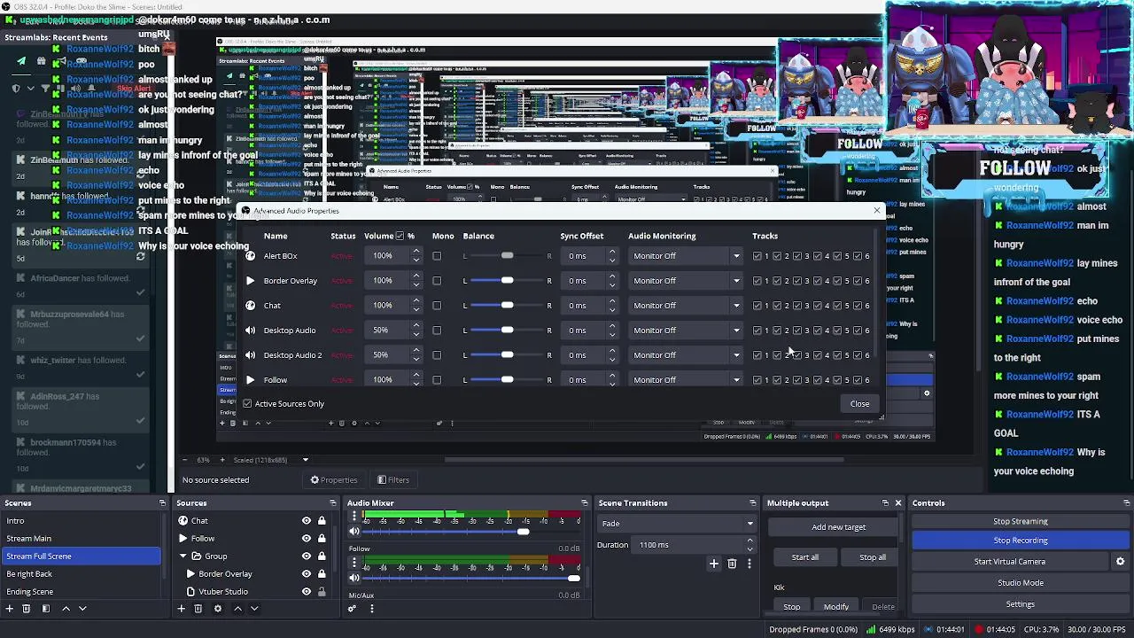Select the Intro scene

pyautogui.click(x=81, y=521)
